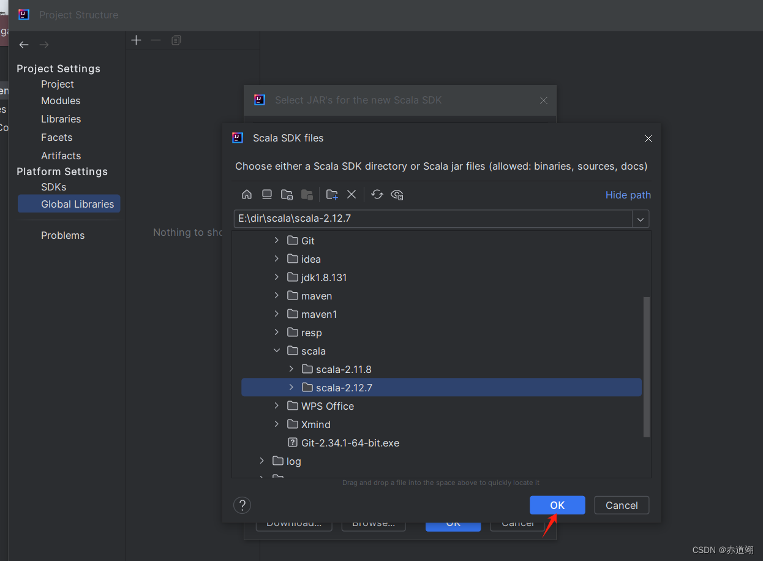Screen dimensions: 763x561
Task: Select the maven1 folder name
Action: pos(319,314)
